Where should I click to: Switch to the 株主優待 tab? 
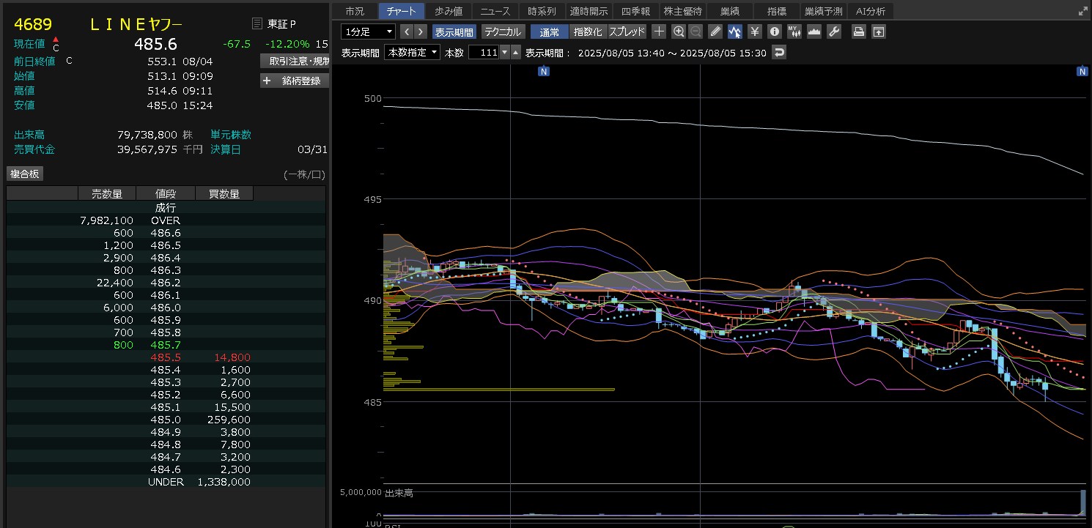(x=683, y=11)
